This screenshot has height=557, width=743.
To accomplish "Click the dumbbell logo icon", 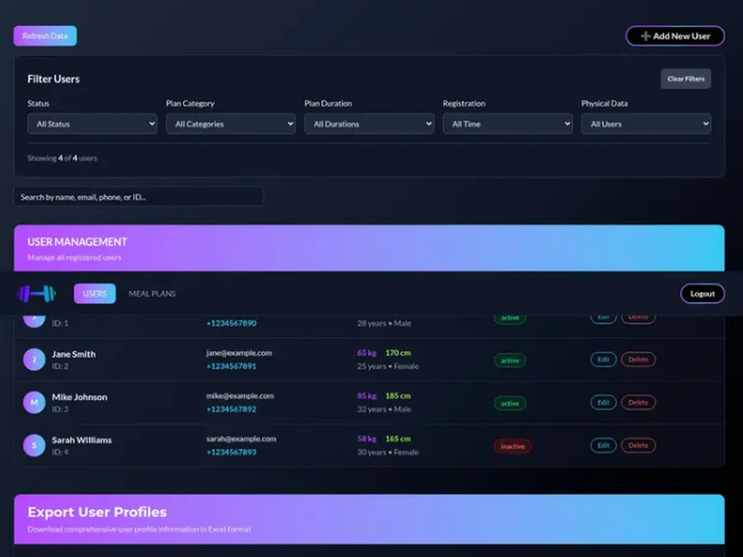I will (36, 293).
